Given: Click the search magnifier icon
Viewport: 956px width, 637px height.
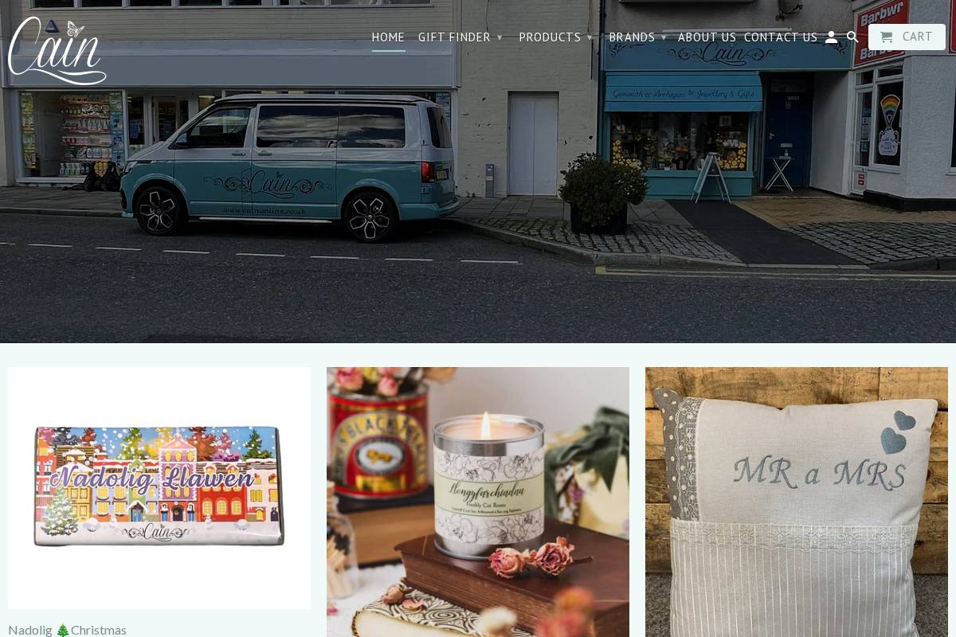Looking at the screenshot, I should (x=852, y=37).
